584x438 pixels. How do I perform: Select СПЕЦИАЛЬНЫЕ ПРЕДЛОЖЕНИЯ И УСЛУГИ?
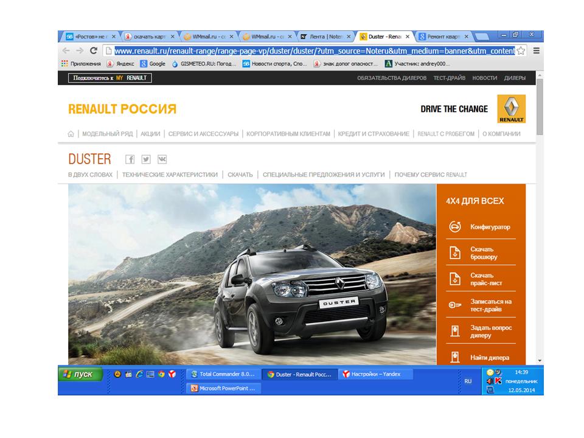(x=324, y=175)
